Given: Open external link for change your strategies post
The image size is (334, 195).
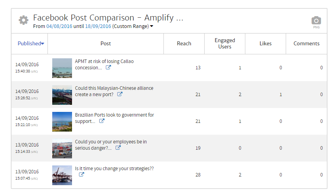Looking at the screenshot, I should (x=82, y=175).
